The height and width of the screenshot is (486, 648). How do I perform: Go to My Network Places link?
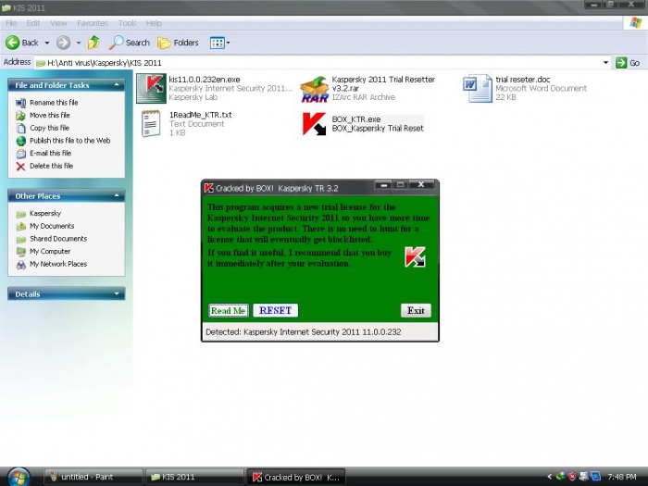pos(58,264)
